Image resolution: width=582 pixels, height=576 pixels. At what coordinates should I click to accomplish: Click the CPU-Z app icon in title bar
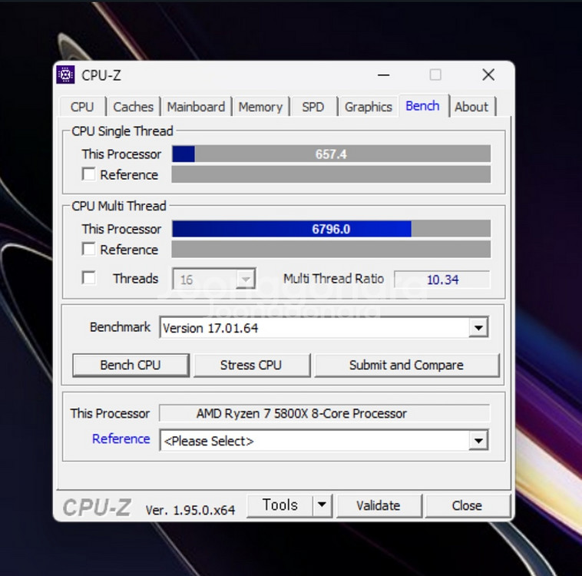65,75
